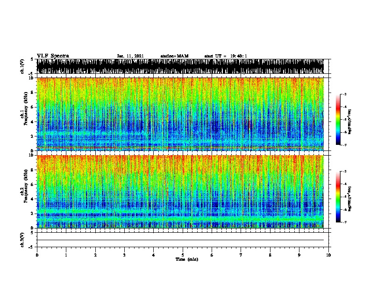Viewport: 370px width, 286px height.
Task: Click the ch.2 colorbar log(PSD) unit label
Action: coord(350,199)
